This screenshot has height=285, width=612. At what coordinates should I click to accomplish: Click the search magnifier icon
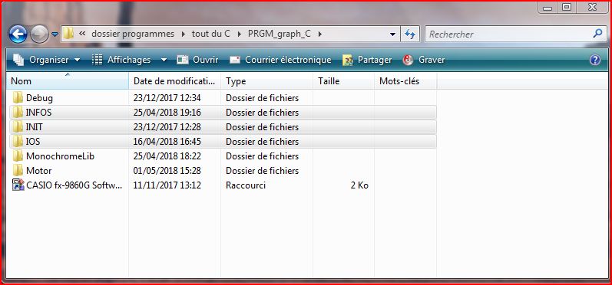pos(597,34)
